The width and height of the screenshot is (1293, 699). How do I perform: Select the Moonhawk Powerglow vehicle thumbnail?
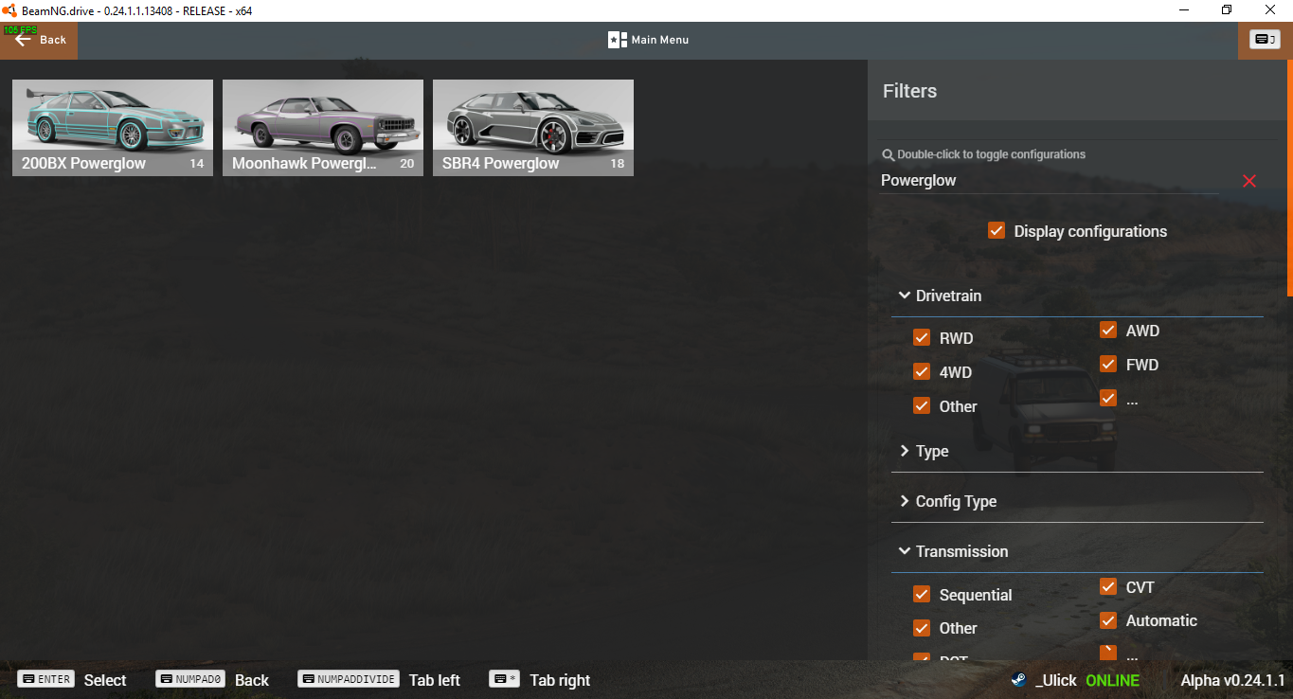coord(323,128)
